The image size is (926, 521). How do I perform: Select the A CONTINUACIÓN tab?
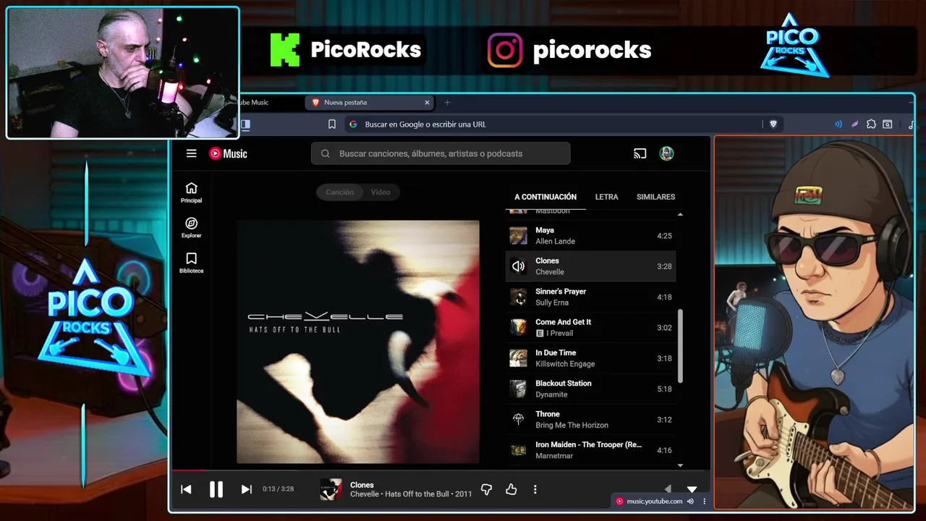pyautogui.click(x=545, y=197)
